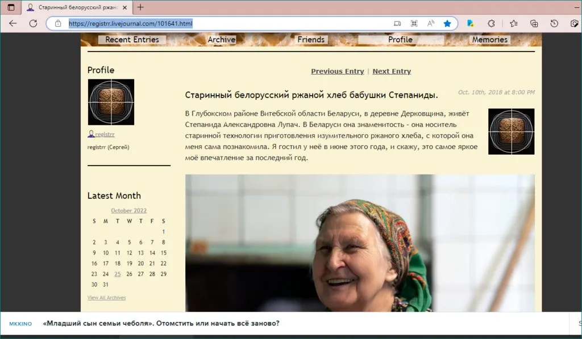This screenshot has height=339, width=582.
Task: Open the Favorites list icon
Action: pos(513,23)
